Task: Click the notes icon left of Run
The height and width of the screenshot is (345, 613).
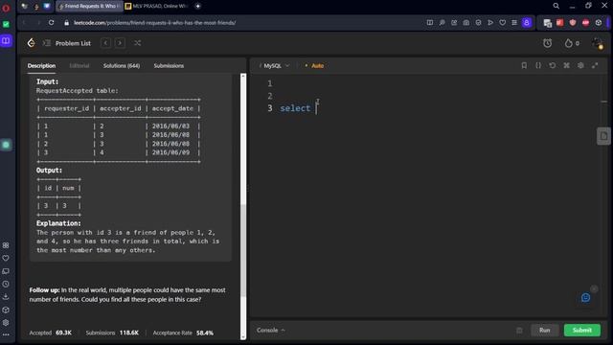Action: click(519, 331)
